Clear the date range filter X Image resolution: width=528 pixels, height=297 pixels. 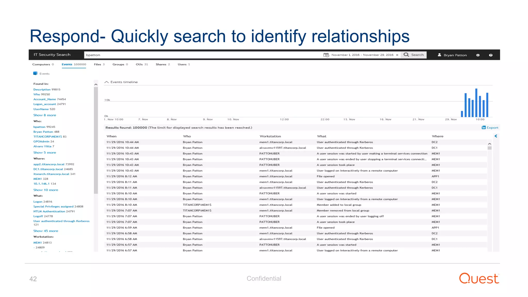click(397, 55)
